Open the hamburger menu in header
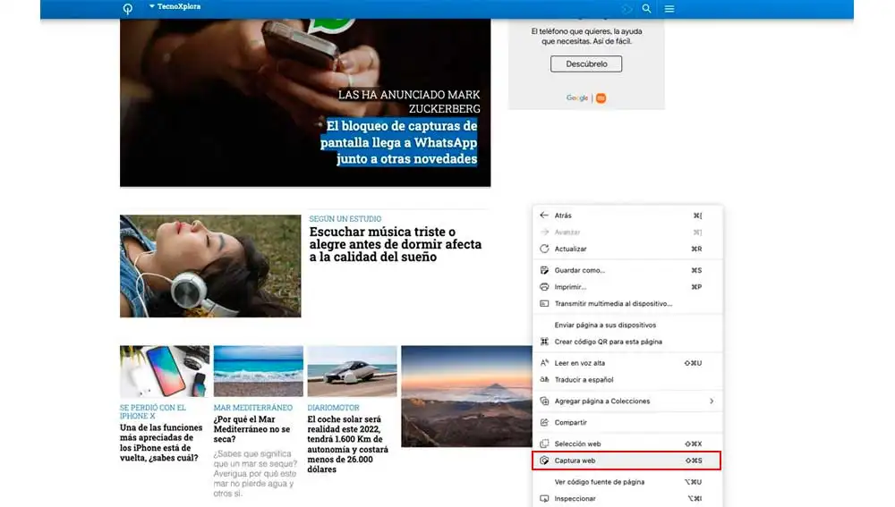The width and height of the screenshot is (895, 507). (669, 9)
